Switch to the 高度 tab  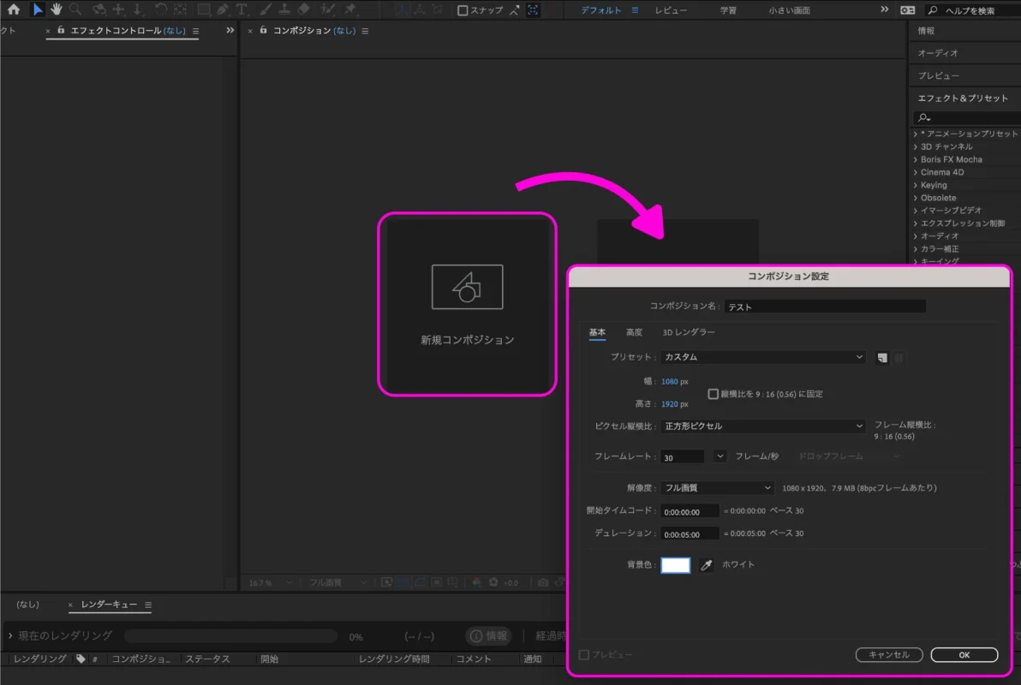(x=634, y=333)
